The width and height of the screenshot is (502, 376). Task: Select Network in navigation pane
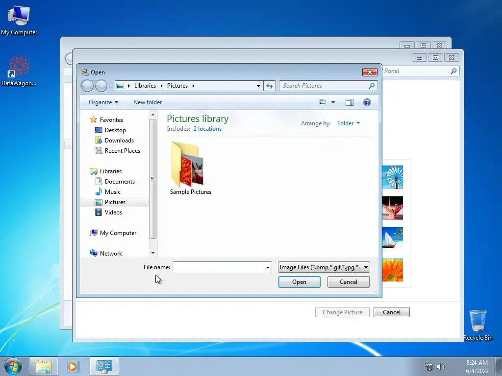click(111, 254)
